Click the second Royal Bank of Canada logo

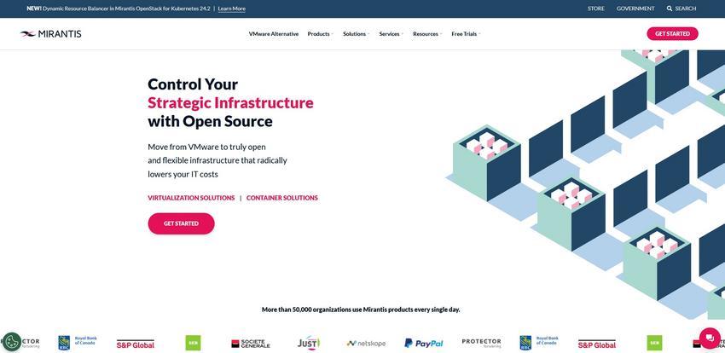[x=539, y=343]
